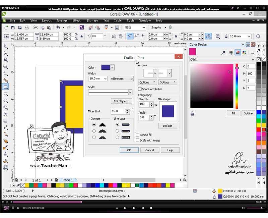Open the millimeters units dropdown

pos(131,79)
